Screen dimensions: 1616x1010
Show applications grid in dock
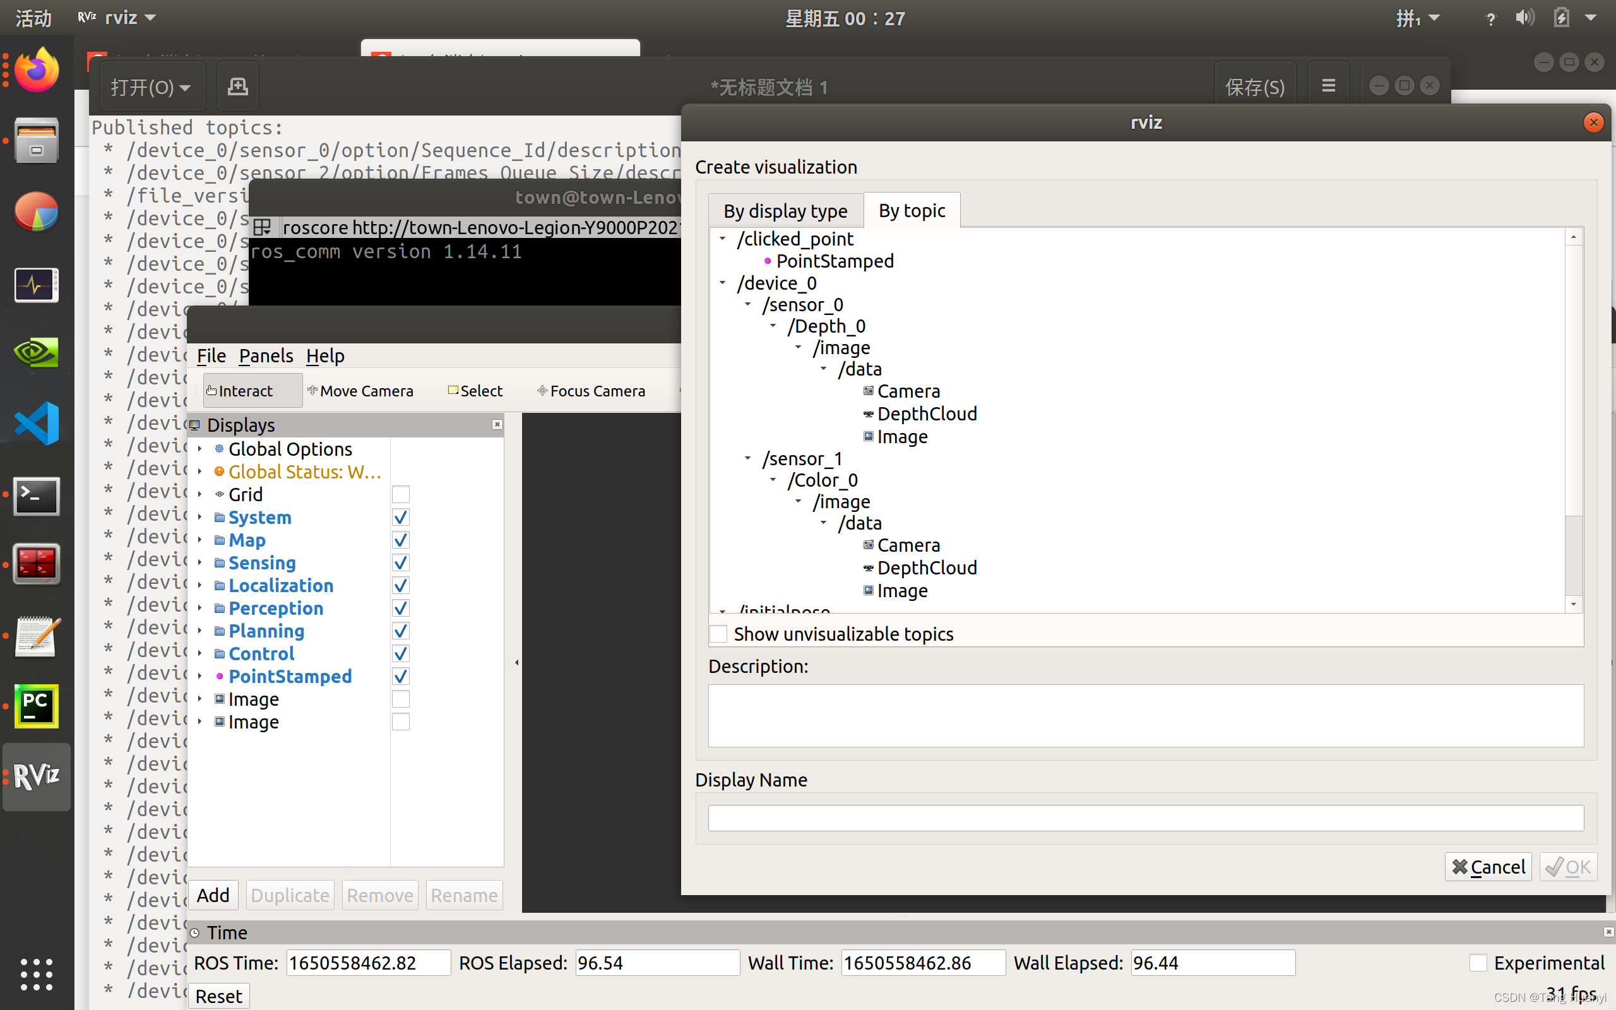point(36,974)
